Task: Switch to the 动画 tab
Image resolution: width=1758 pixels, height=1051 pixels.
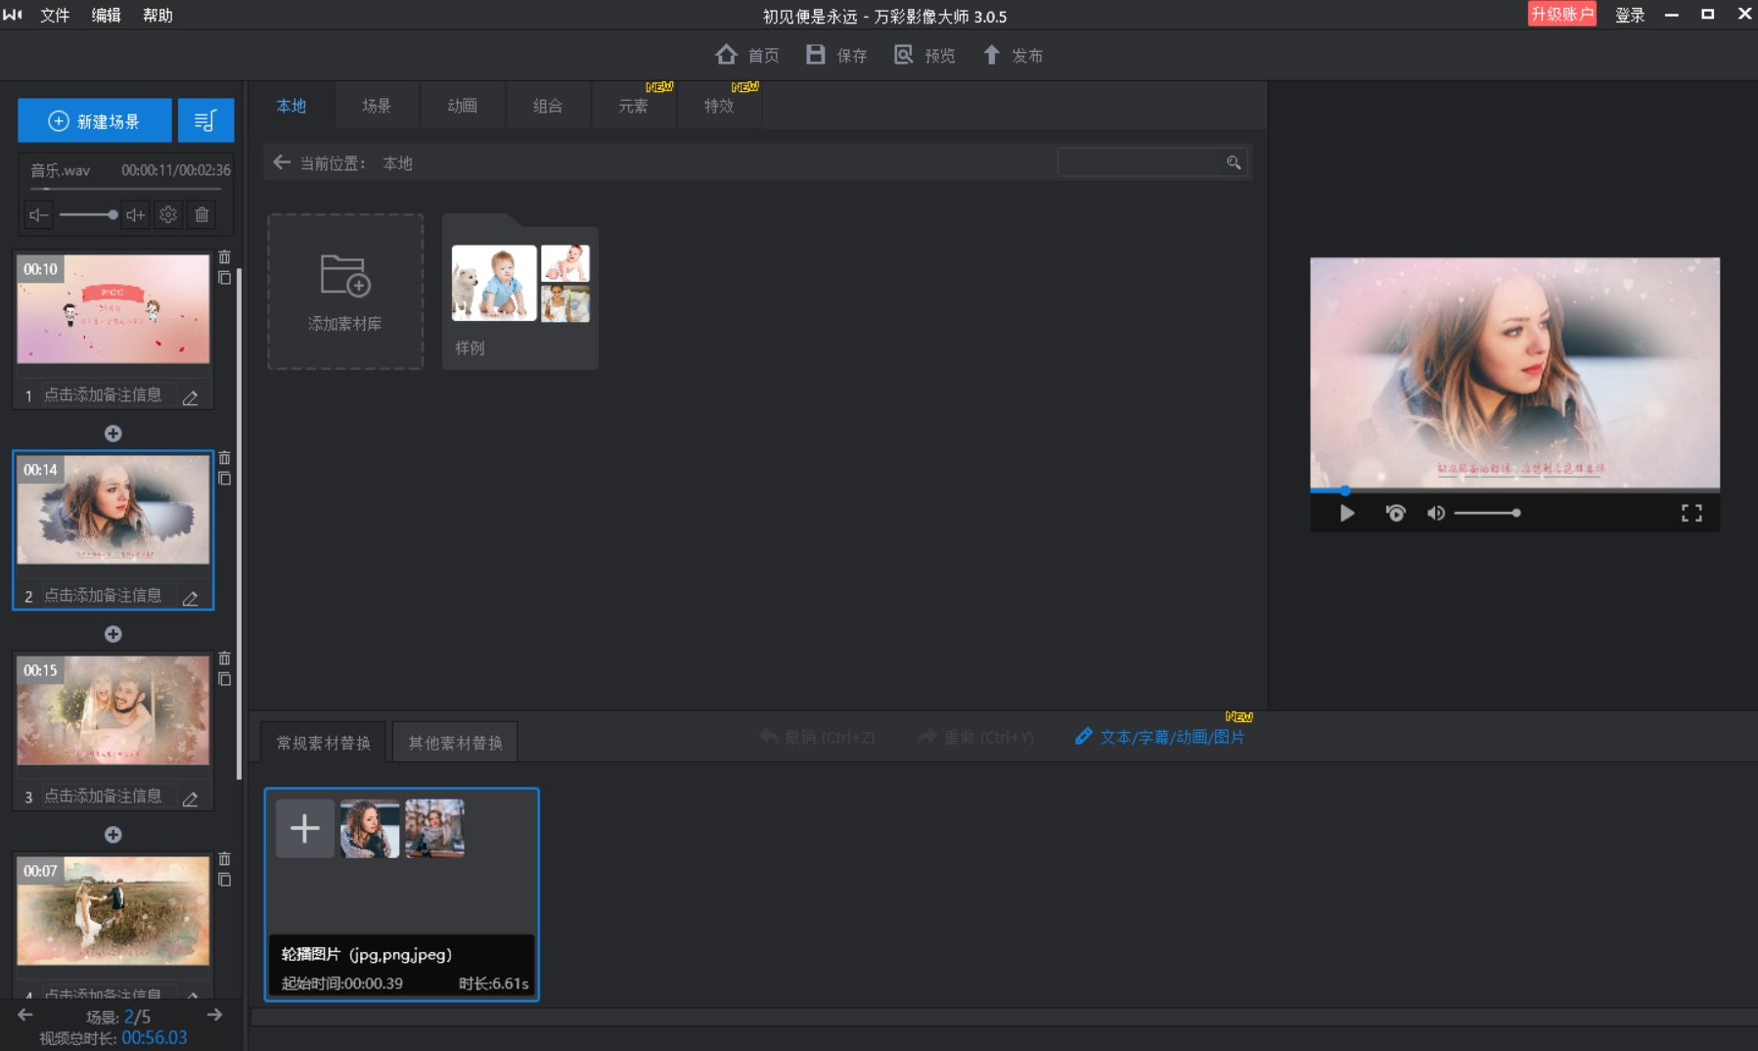Action: 463,106
